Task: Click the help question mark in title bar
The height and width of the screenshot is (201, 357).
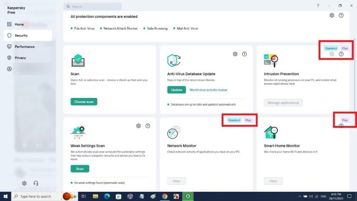Action: (x=318, y=6)
